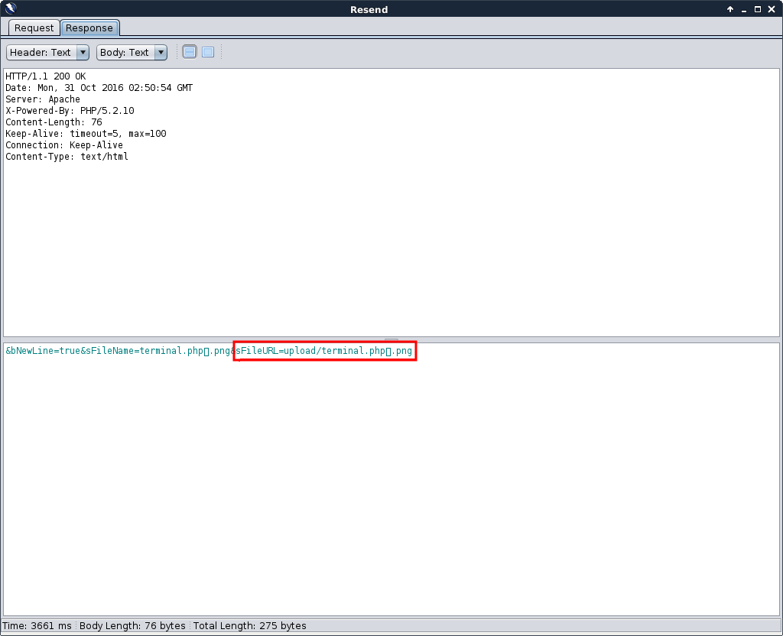
Task: Maximize the Resend window
Action: click(x=758, y=9)
